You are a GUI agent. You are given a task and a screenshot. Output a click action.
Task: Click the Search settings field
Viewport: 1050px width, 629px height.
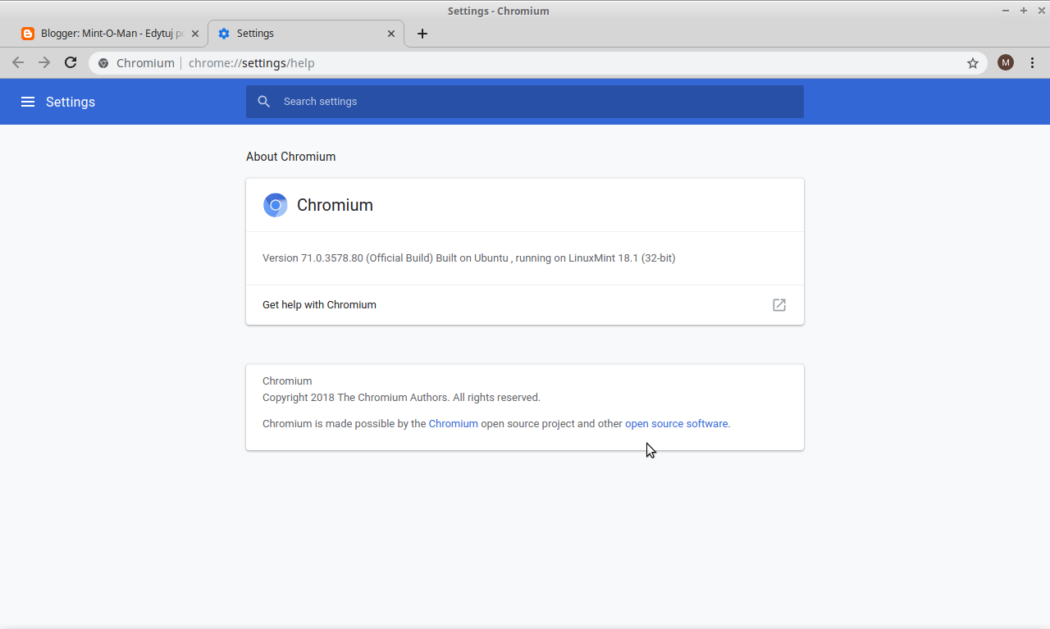point(525,102)
